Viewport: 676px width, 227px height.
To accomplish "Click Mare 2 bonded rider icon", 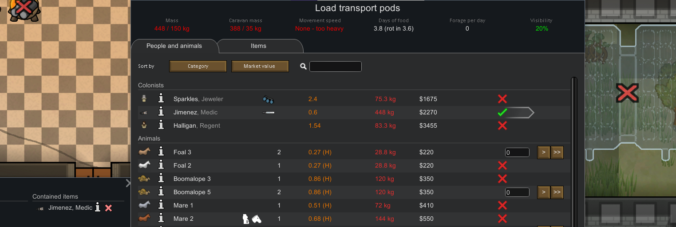I will [x=245, y=219].
